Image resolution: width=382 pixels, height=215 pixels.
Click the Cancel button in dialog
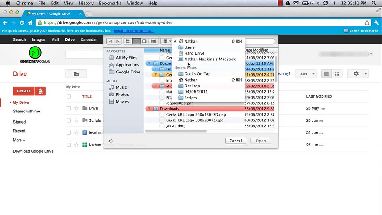click(236, 141)
